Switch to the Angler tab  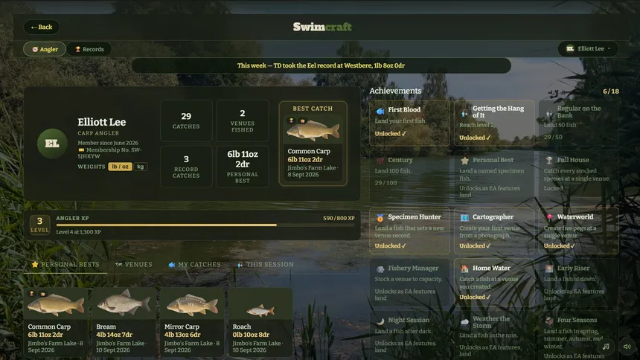point(45,49)
